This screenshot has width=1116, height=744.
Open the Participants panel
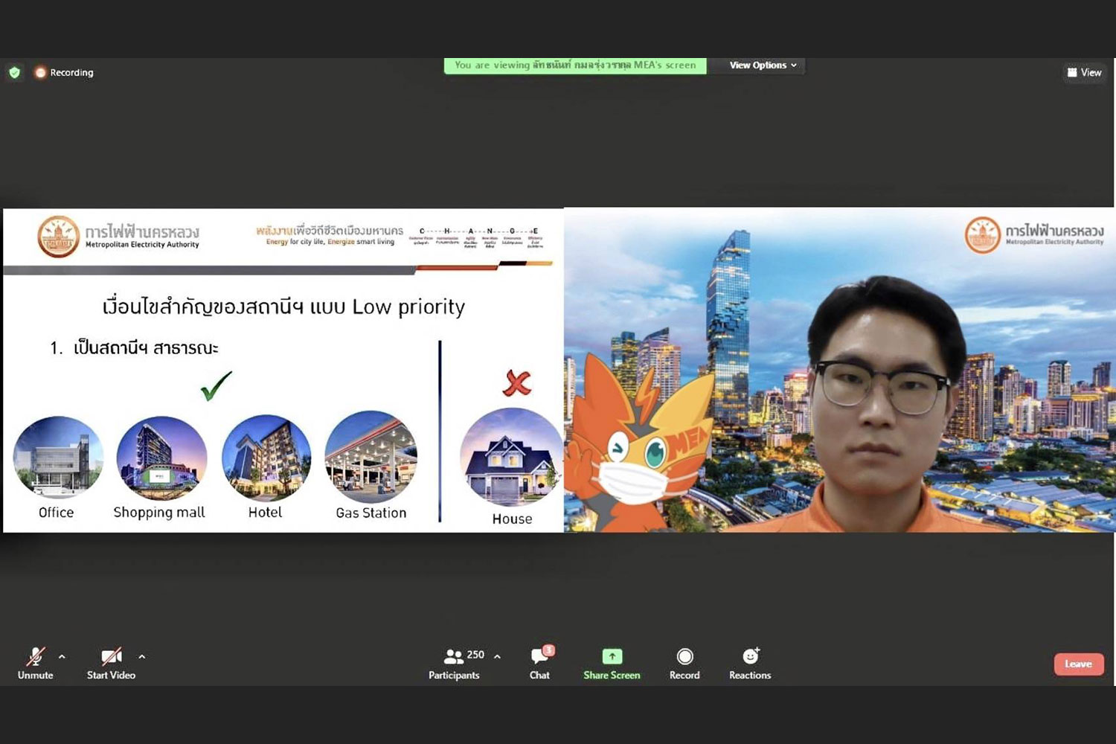click(x=454, y=662)
